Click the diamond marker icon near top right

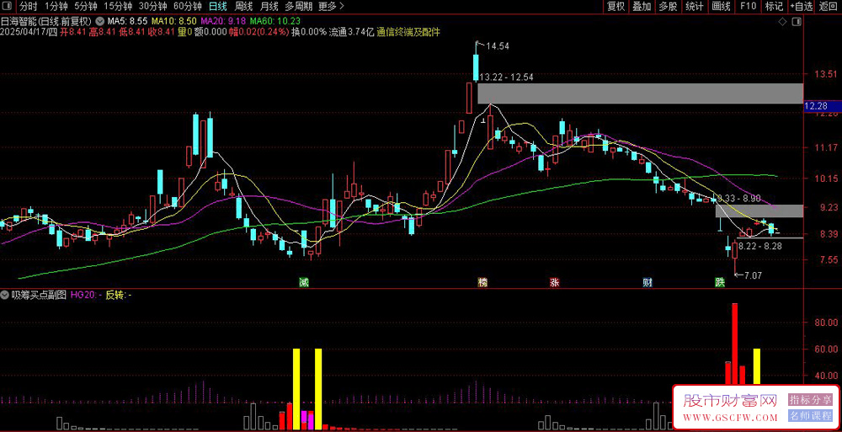tap(783, 22)
